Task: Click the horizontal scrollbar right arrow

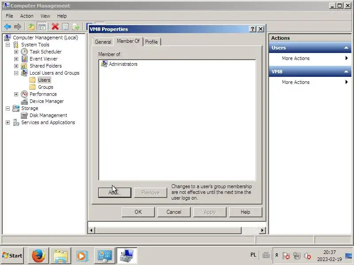Action: click(262, 230)
